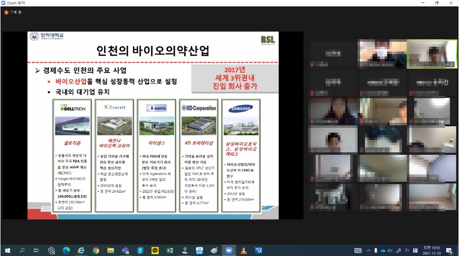Image resolution: width=460 pixels, height=256 pixels.
Task: Click the KD Corporation logo on the slide
Action: (x=198, y=108)
